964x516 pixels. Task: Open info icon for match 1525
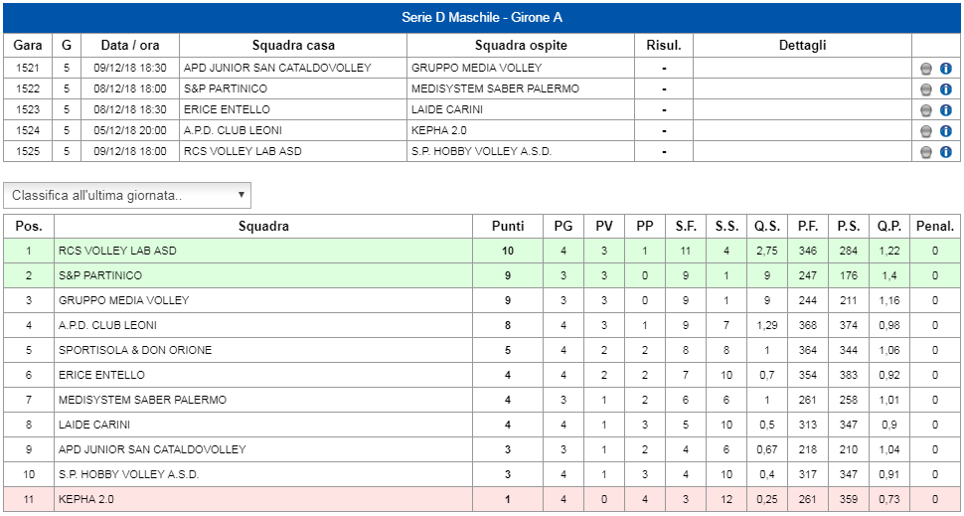[945, 152]
